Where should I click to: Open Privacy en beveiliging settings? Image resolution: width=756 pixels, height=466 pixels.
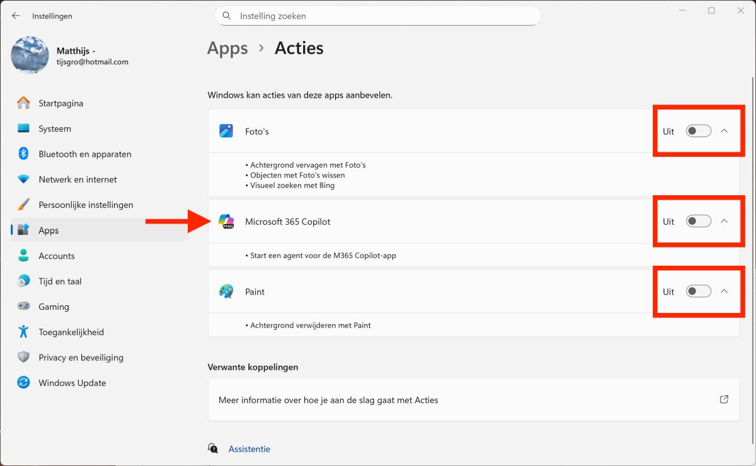[81, 357]
